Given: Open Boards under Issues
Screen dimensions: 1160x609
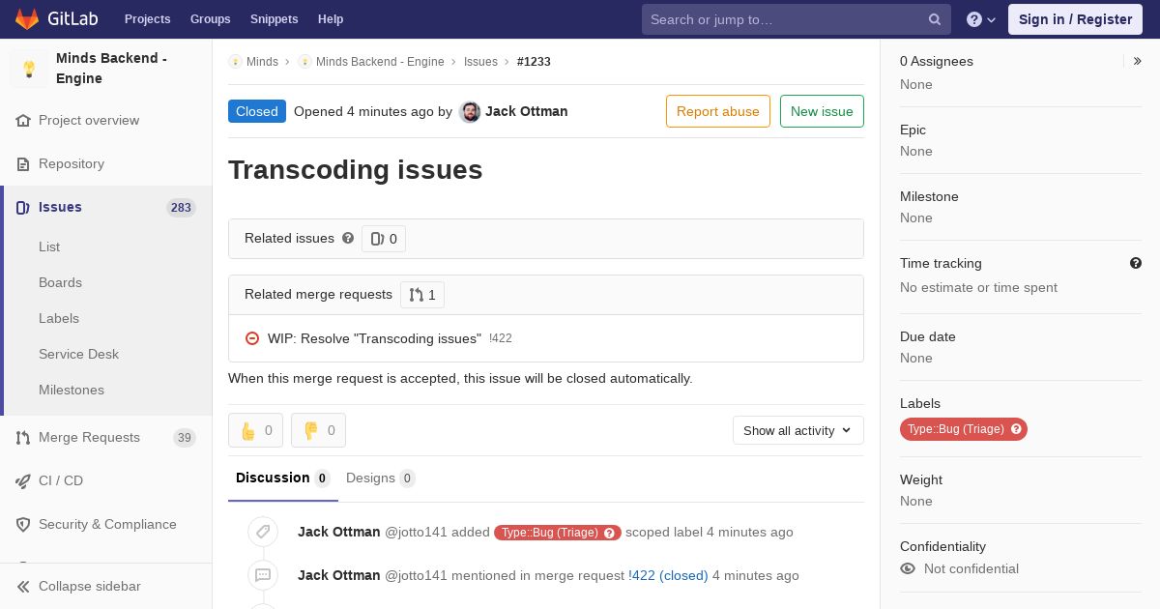Looking at the screenshot, I should coord(60,283).
